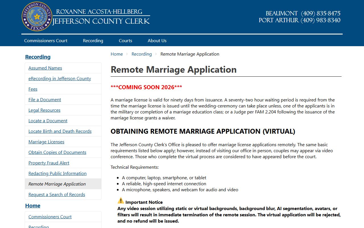Click the warning icon beside Important Notice
This screenshot has width=364, height=228.
(x=121, y=201)
